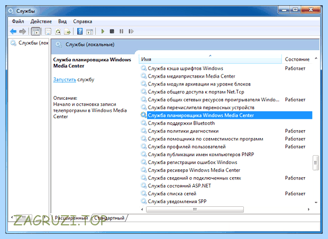Open the Файл menu
The width and height of the screenshot is (328, 239).
tap(18, 22)
